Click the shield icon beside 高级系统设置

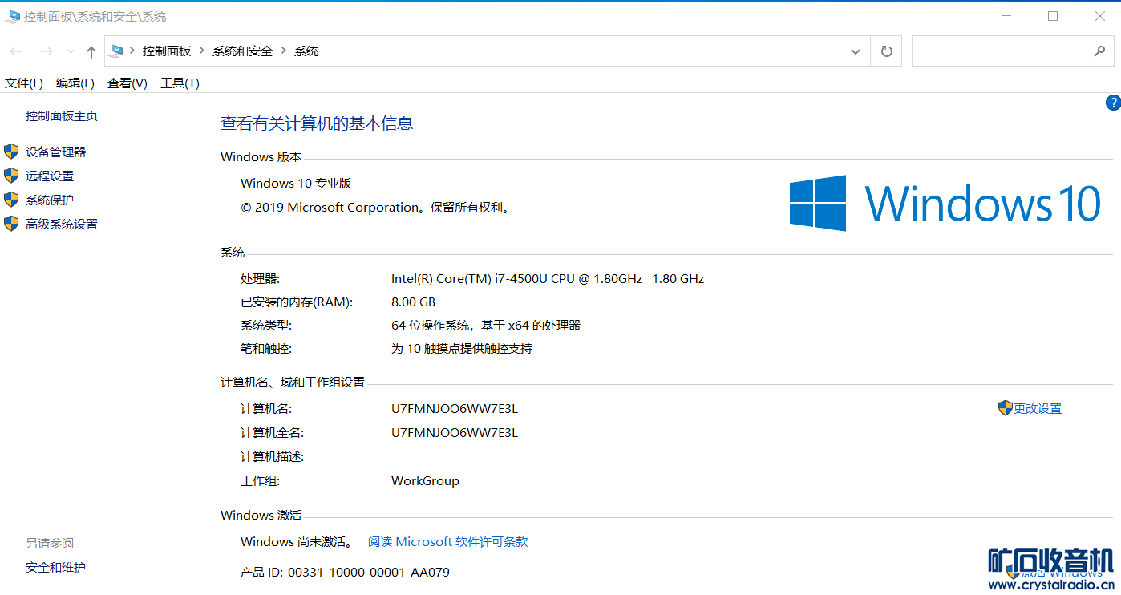tap(11, 224)
